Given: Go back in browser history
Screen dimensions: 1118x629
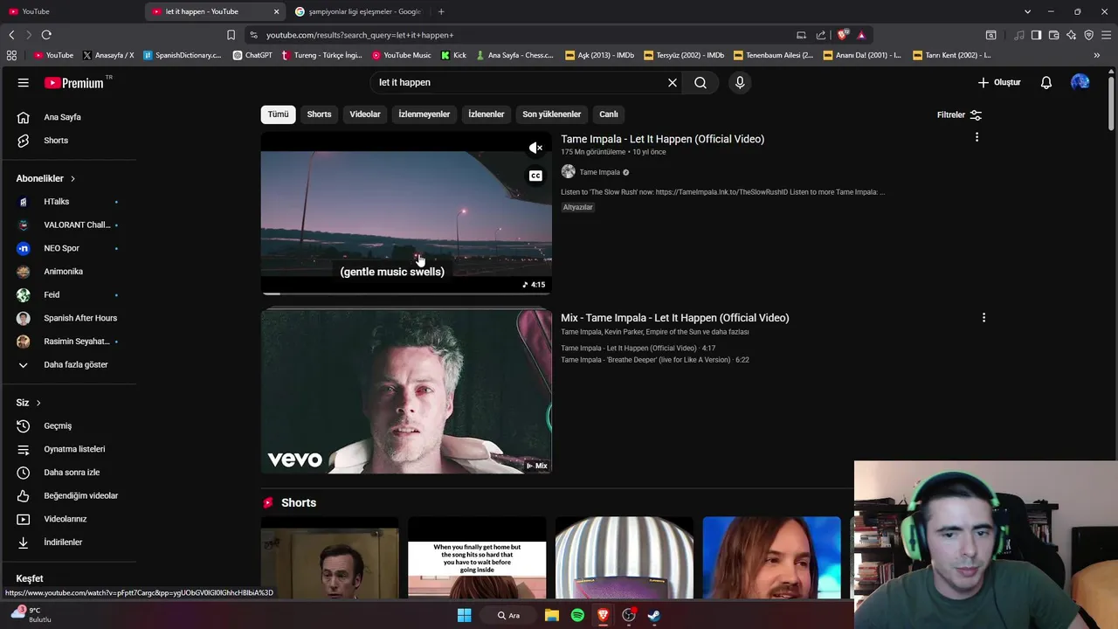Looking at the screenshot, I should tap(11, 35).
